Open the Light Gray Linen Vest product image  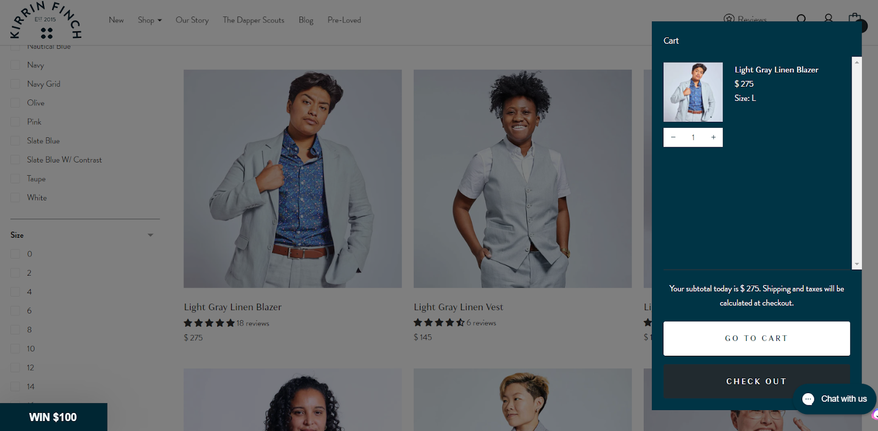click(x=522, y=178)
